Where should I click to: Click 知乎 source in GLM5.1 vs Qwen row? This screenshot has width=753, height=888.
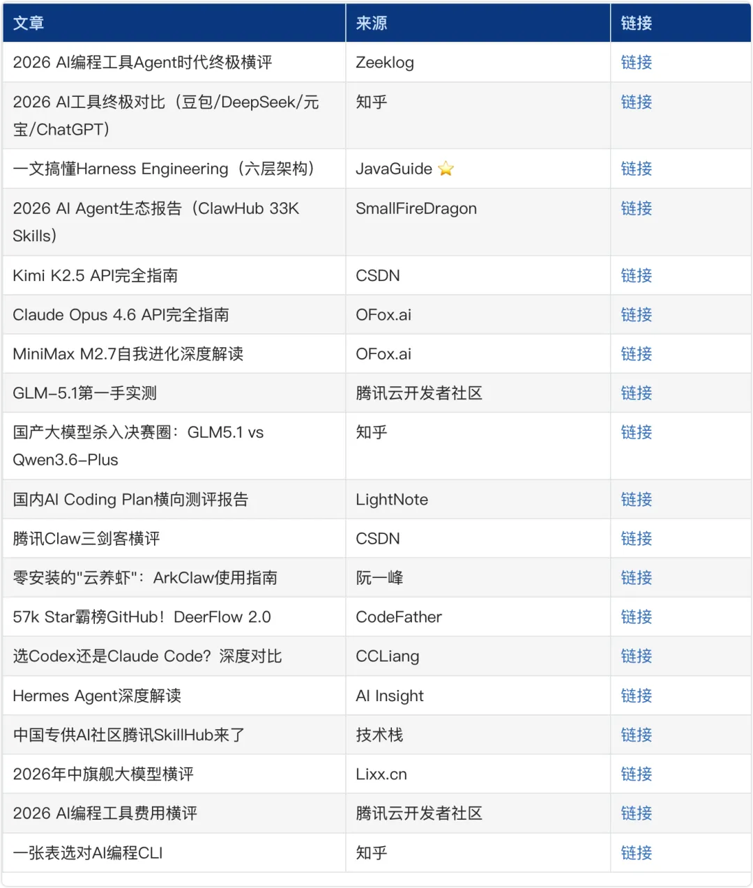point(372,433)
